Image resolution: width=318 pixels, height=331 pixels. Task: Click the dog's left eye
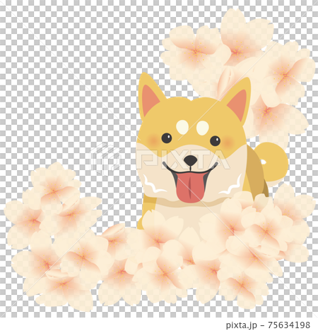(167, 138)
